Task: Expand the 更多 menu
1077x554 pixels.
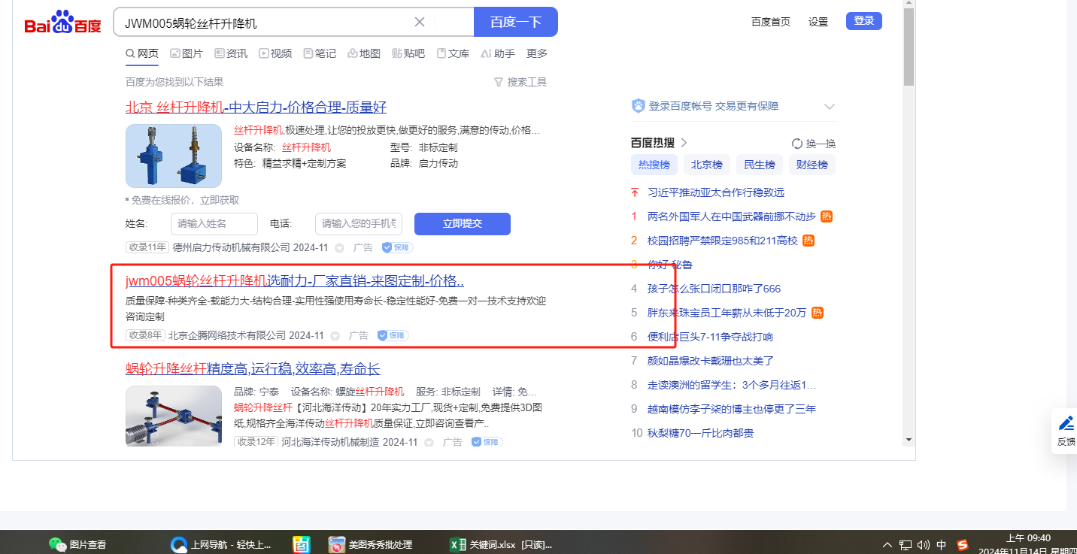Action: (x=537, y=53)
